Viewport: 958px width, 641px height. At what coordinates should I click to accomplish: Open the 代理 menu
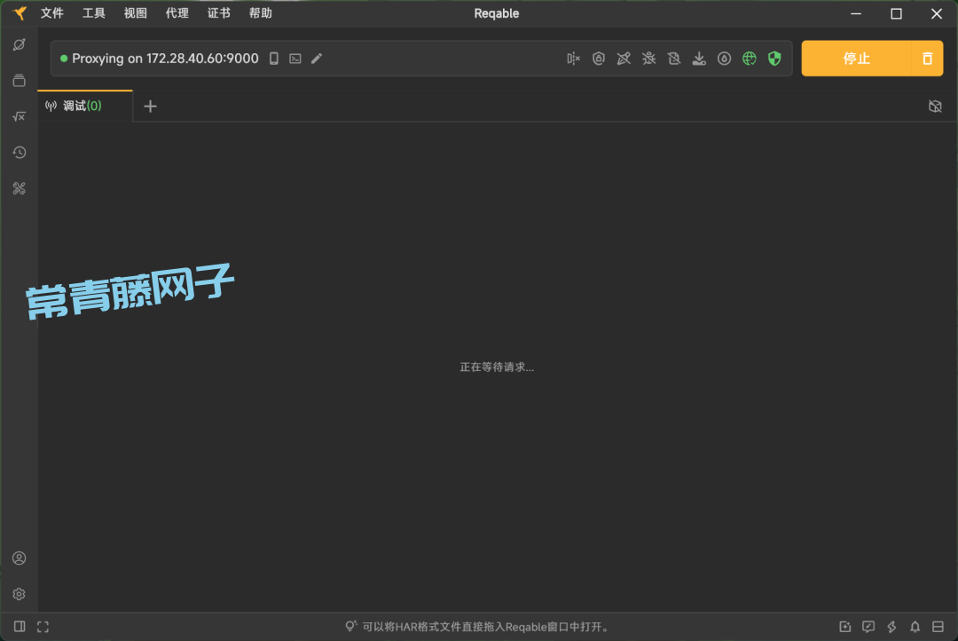[177, 12]
